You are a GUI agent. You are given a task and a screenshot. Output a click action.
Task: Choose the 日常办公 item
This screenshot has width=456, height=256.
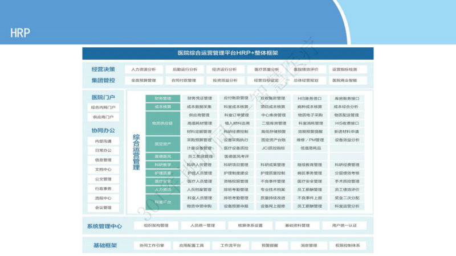[103, 150]
